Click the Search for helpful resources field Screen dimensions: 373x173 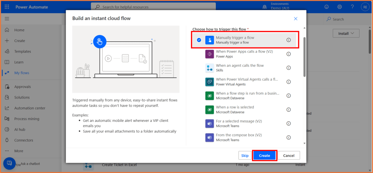tap(153, 7)
